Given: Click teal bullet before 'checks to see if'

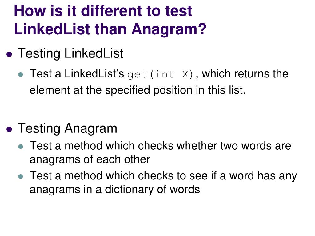Looking at the screenshot, I should click(x=21, y=177).
